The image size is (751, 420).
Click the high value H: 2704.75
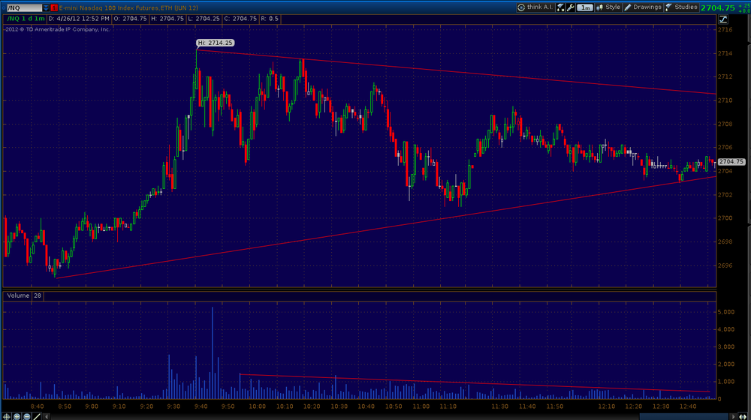pos(167,19)
